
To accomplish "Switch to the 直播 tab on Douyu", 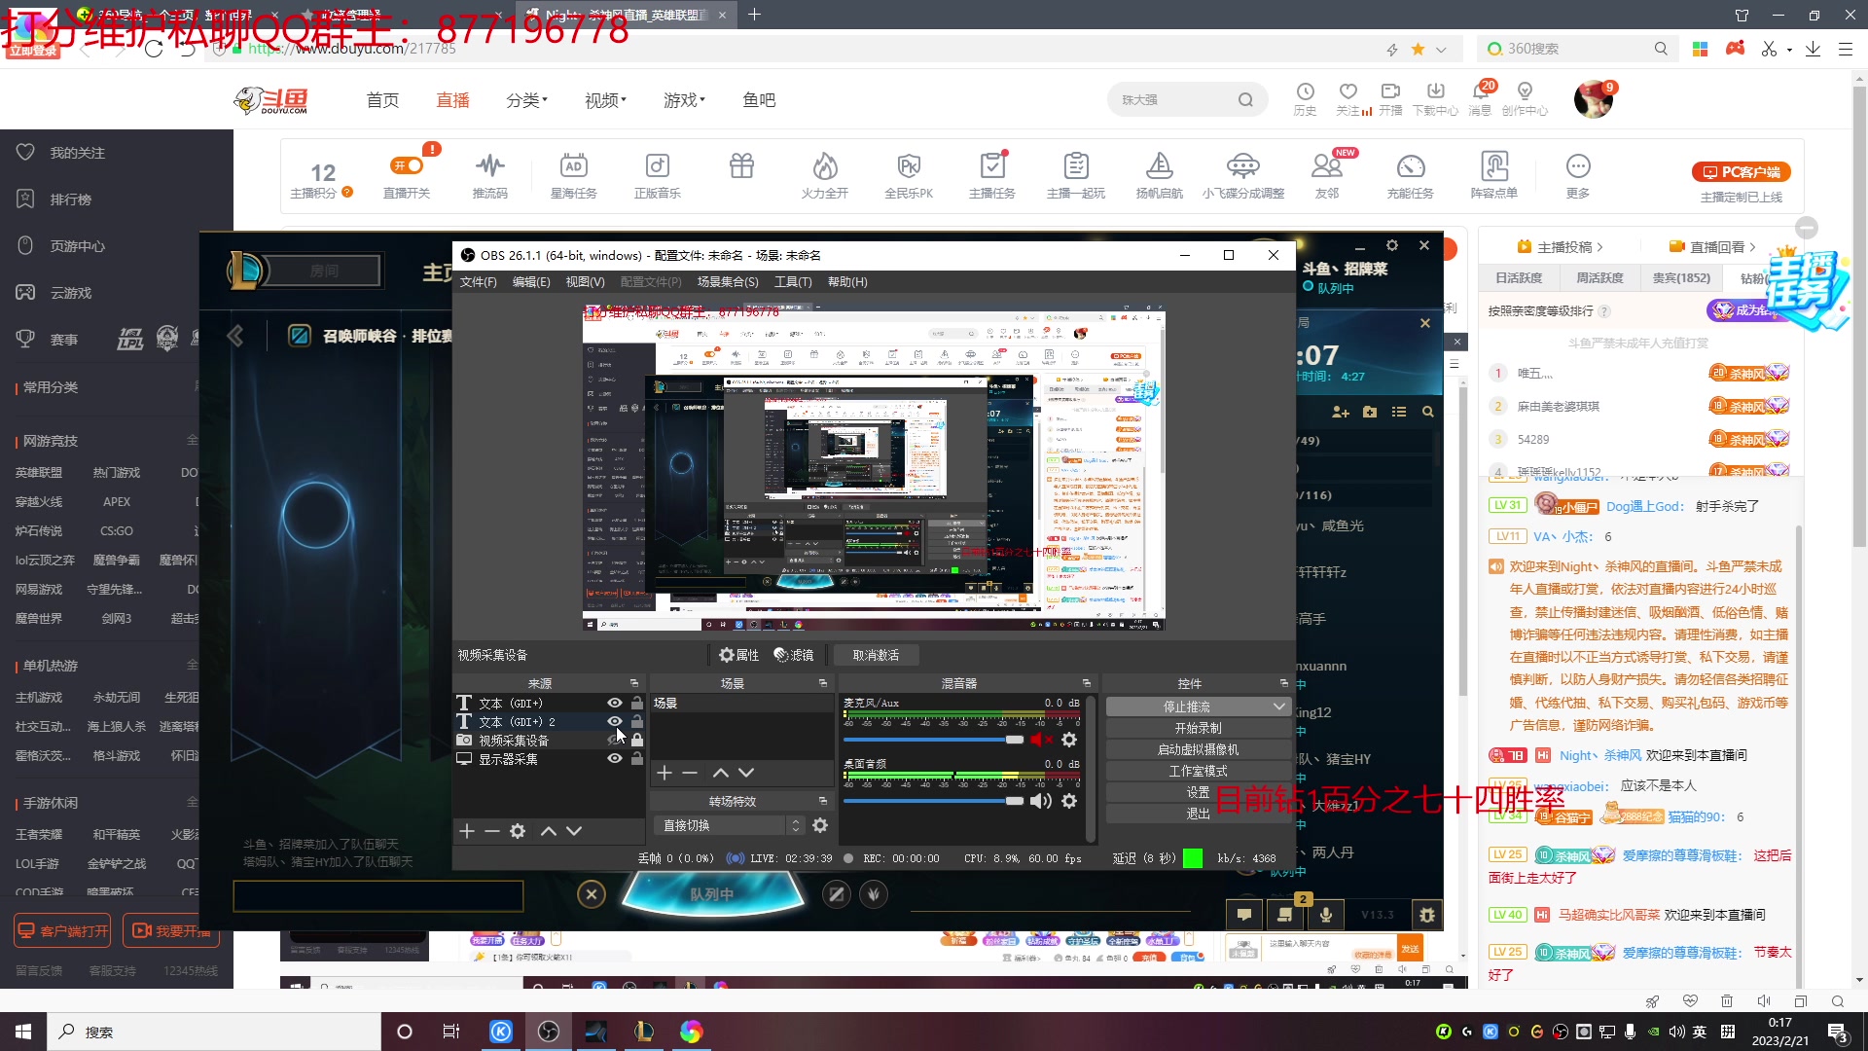I will [452, 99].
